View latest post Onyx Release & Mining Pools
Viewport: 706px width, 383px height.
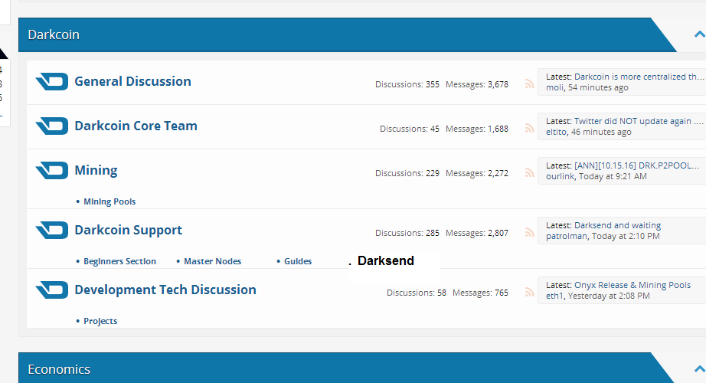click(632, 285)
